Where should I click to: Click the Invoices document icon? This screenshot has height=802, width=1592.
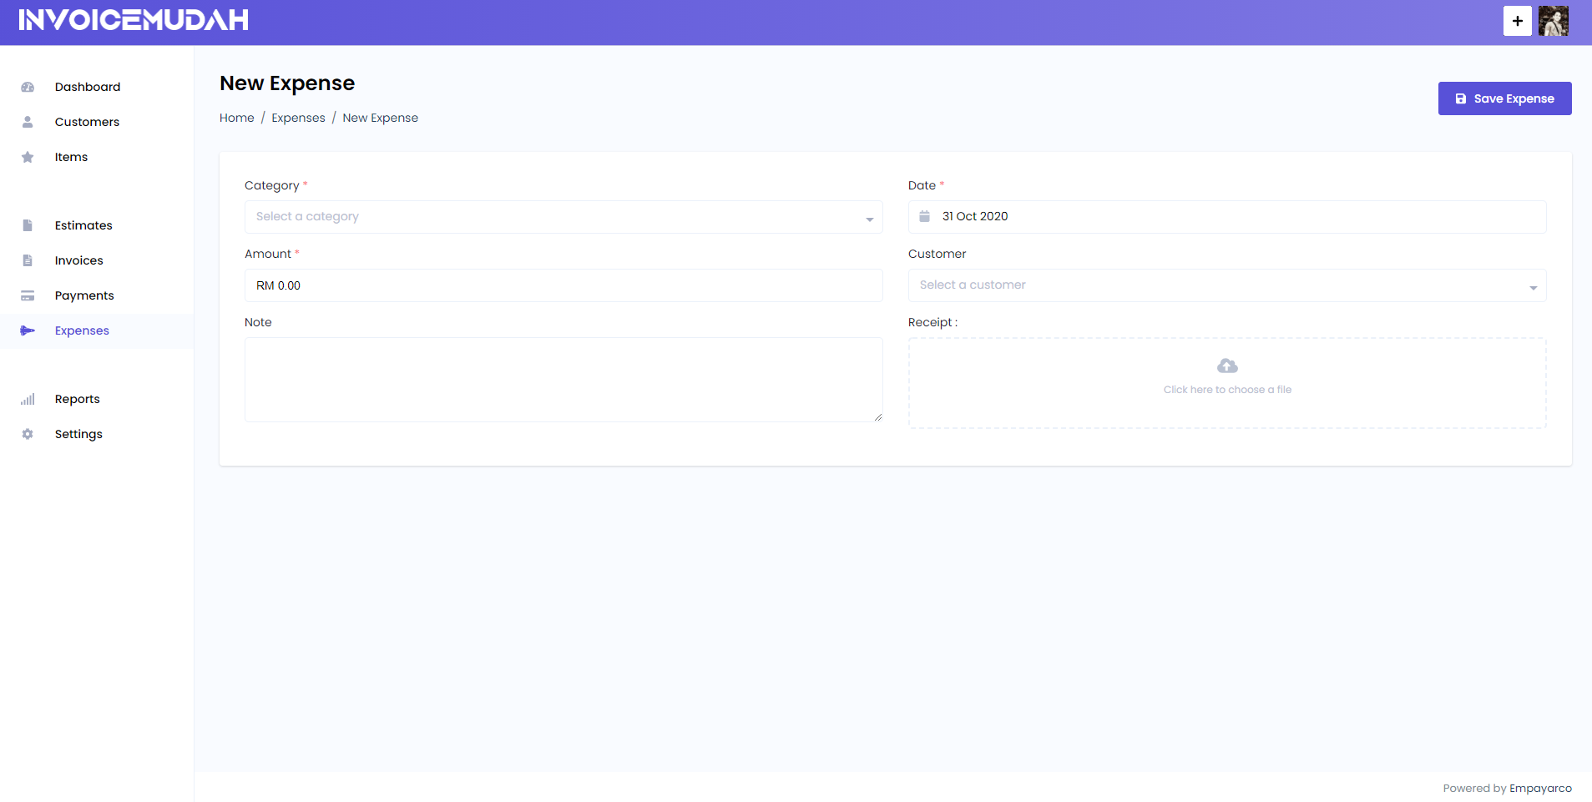[28, 260]
